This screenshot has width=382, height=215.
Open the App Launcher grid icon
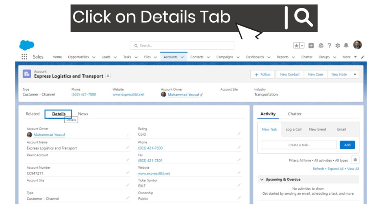coord(24,57)
